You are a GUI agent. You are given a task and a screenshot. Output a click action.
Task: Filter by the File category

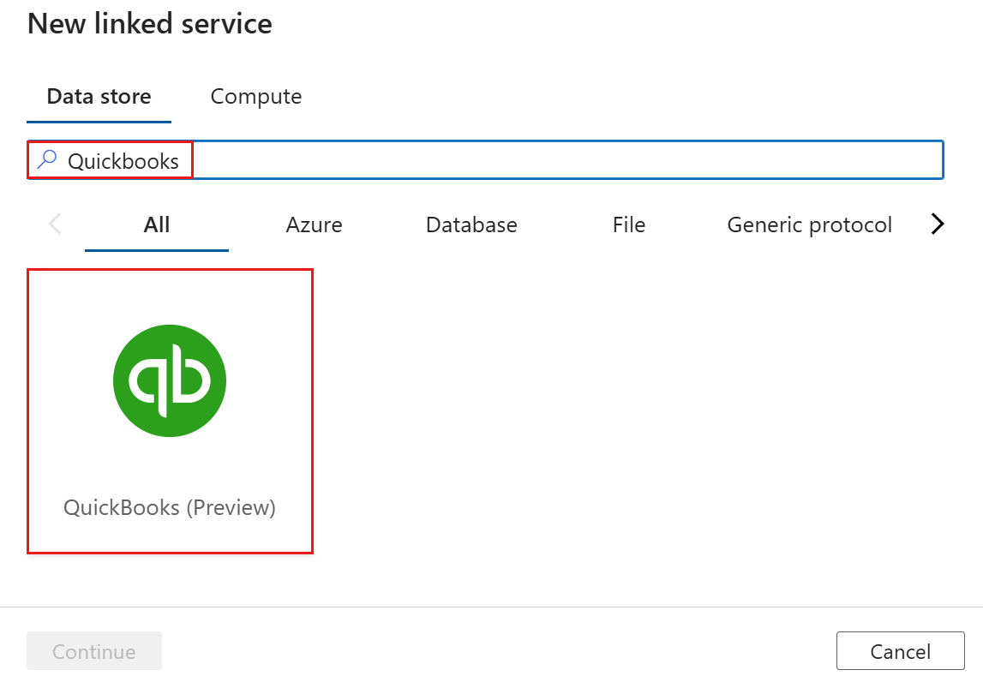pos(629,224)
